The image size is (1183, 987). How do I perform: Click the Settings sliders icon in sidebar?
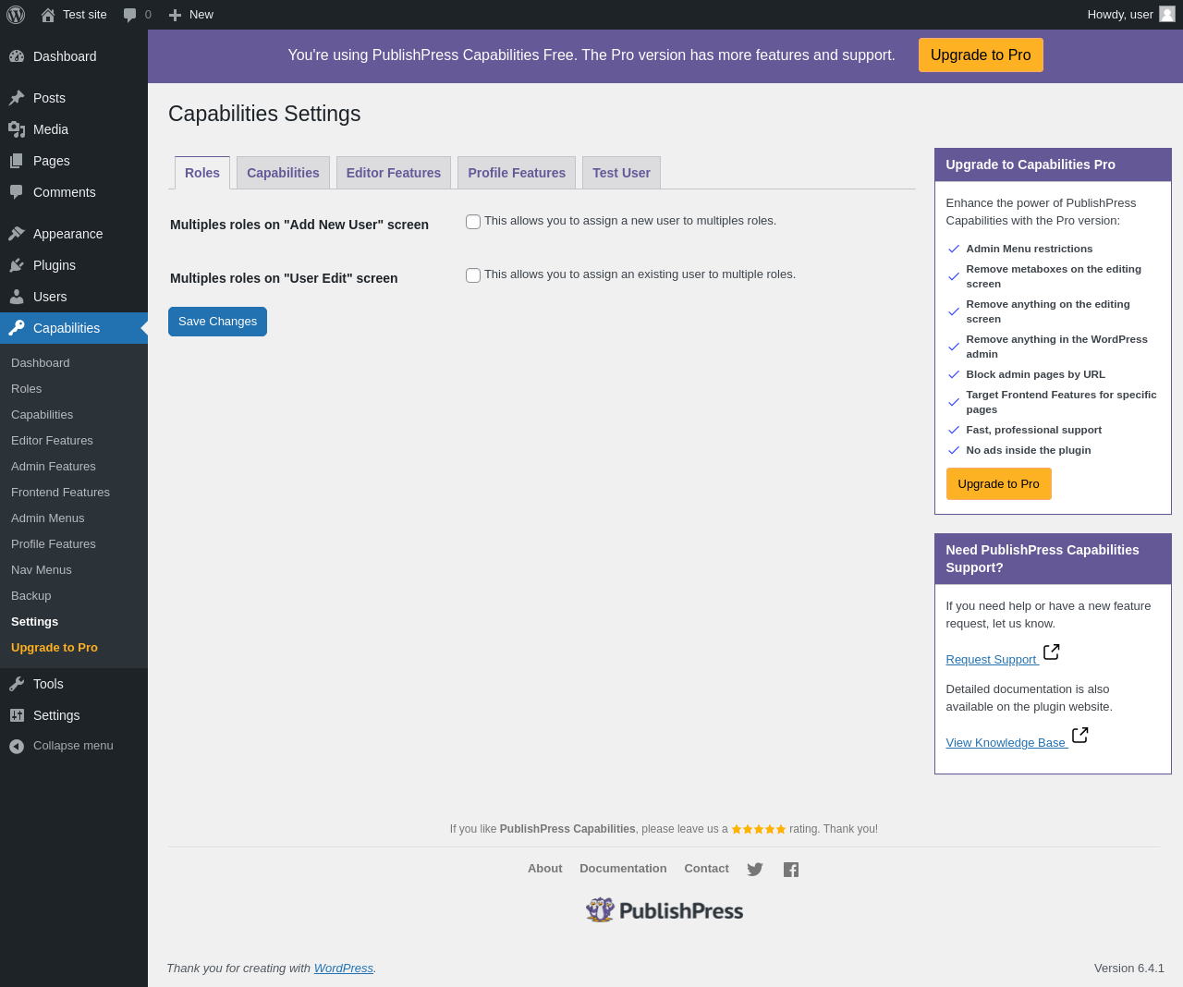tap(17, 715)
